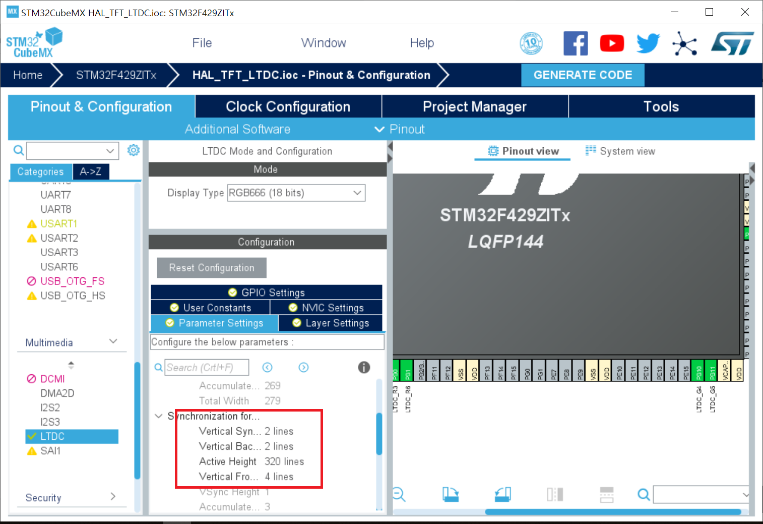Screen dimensions: 763x524
Task: Open the User Constants tab
Action: (210, 308)
